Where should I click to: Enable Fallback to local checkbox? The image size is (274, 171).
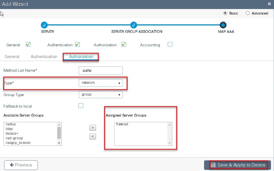point(81,106)
